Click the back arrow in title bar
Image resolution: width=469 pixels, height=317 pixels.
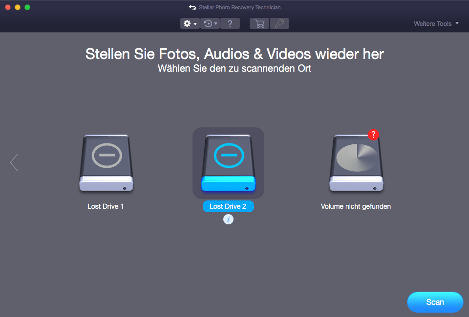(192, 7)
